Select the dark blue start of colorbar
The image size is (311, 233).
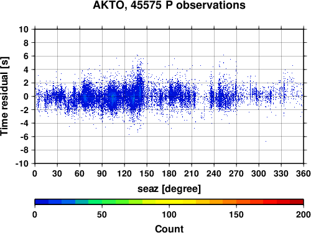pos(42,202)
